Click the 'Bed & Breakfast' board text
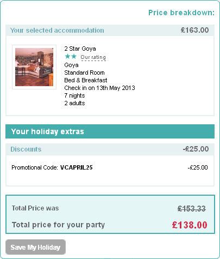Screen dimensions: 220x259 click(x=86, y=80)
